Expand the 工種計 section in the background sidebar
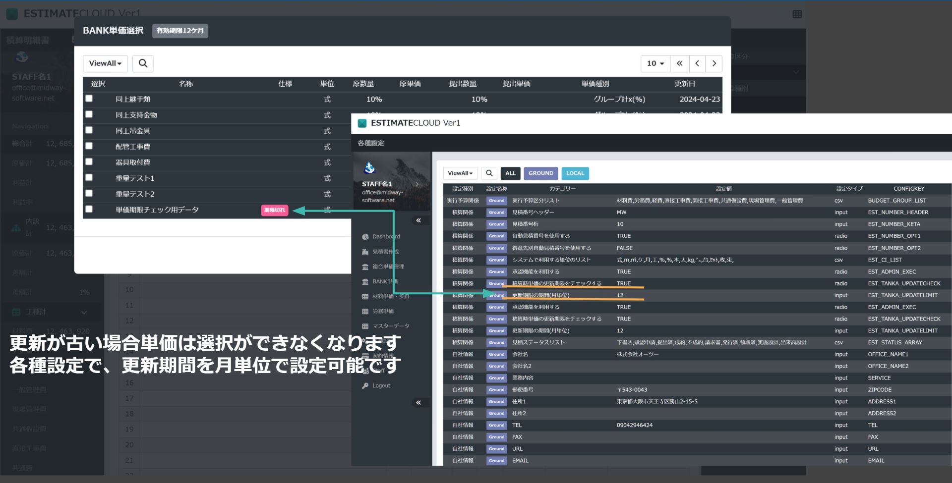This screenshot has width=952, height=483. pos(84,312)
